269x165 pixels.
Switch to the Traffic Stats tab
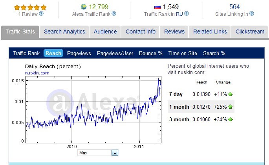coord(20,32)
